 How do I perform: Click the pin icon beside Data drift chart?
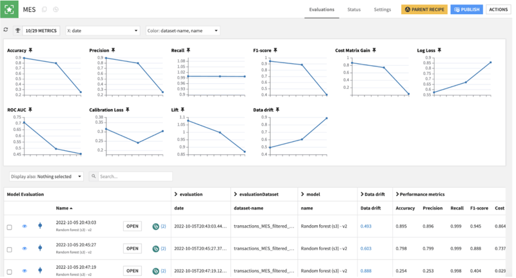(x=277, y=110)
